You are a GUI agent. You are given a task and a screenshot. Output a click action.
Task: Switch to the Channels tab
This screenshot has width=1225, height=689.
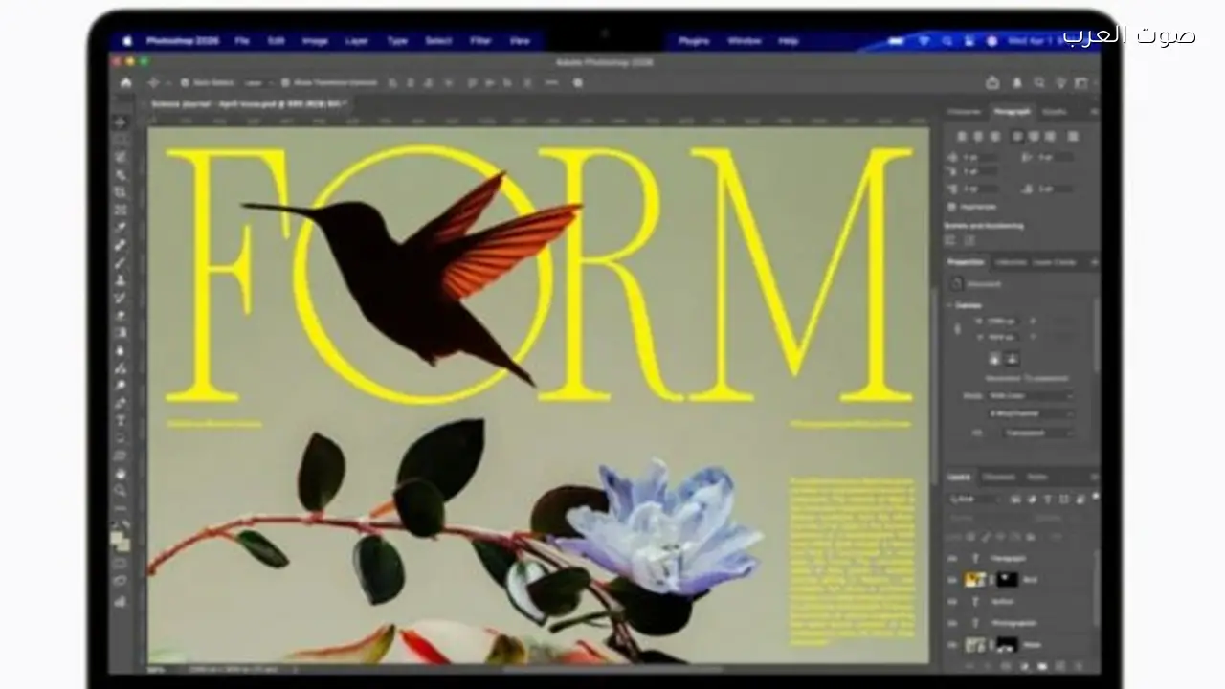click(998, 477)
